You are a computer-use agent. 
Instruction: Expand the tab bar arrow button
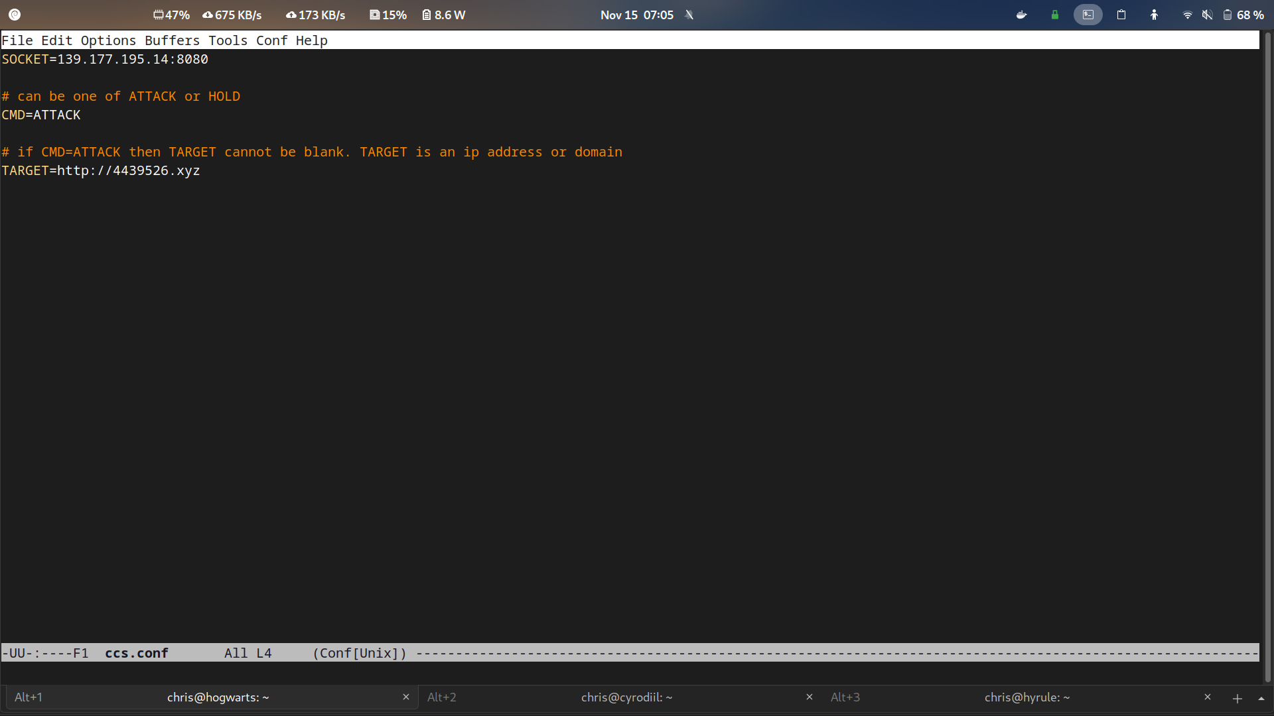tap(1261, 698)
